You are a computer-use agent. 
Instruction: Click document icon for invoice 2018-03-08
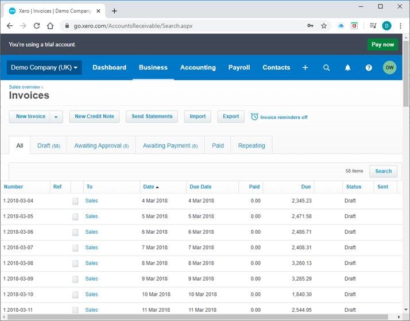click(x=75, y=264)
